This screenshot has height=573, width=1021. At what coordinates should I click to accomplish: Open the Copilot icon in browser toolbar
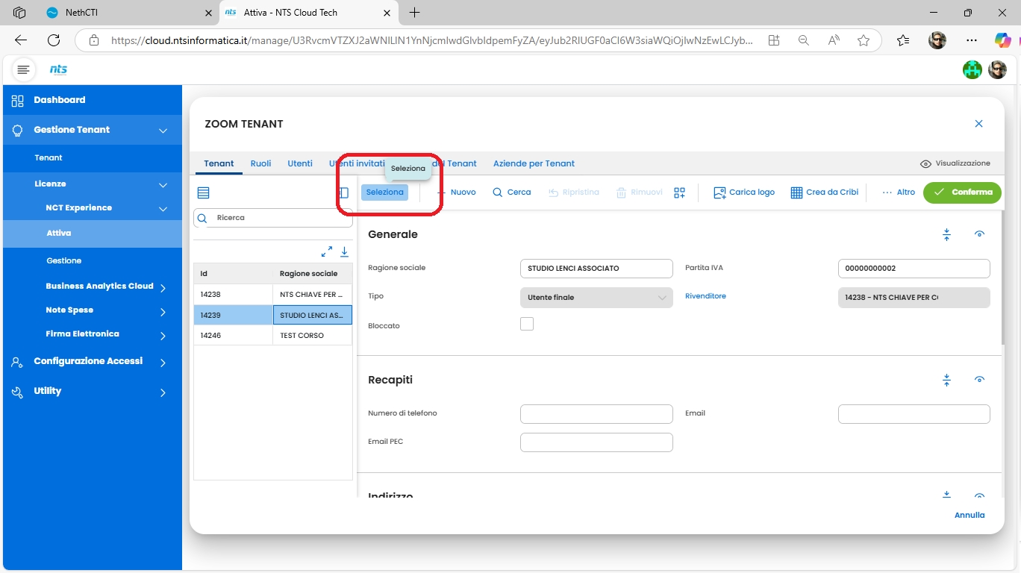click(1002, 40)
